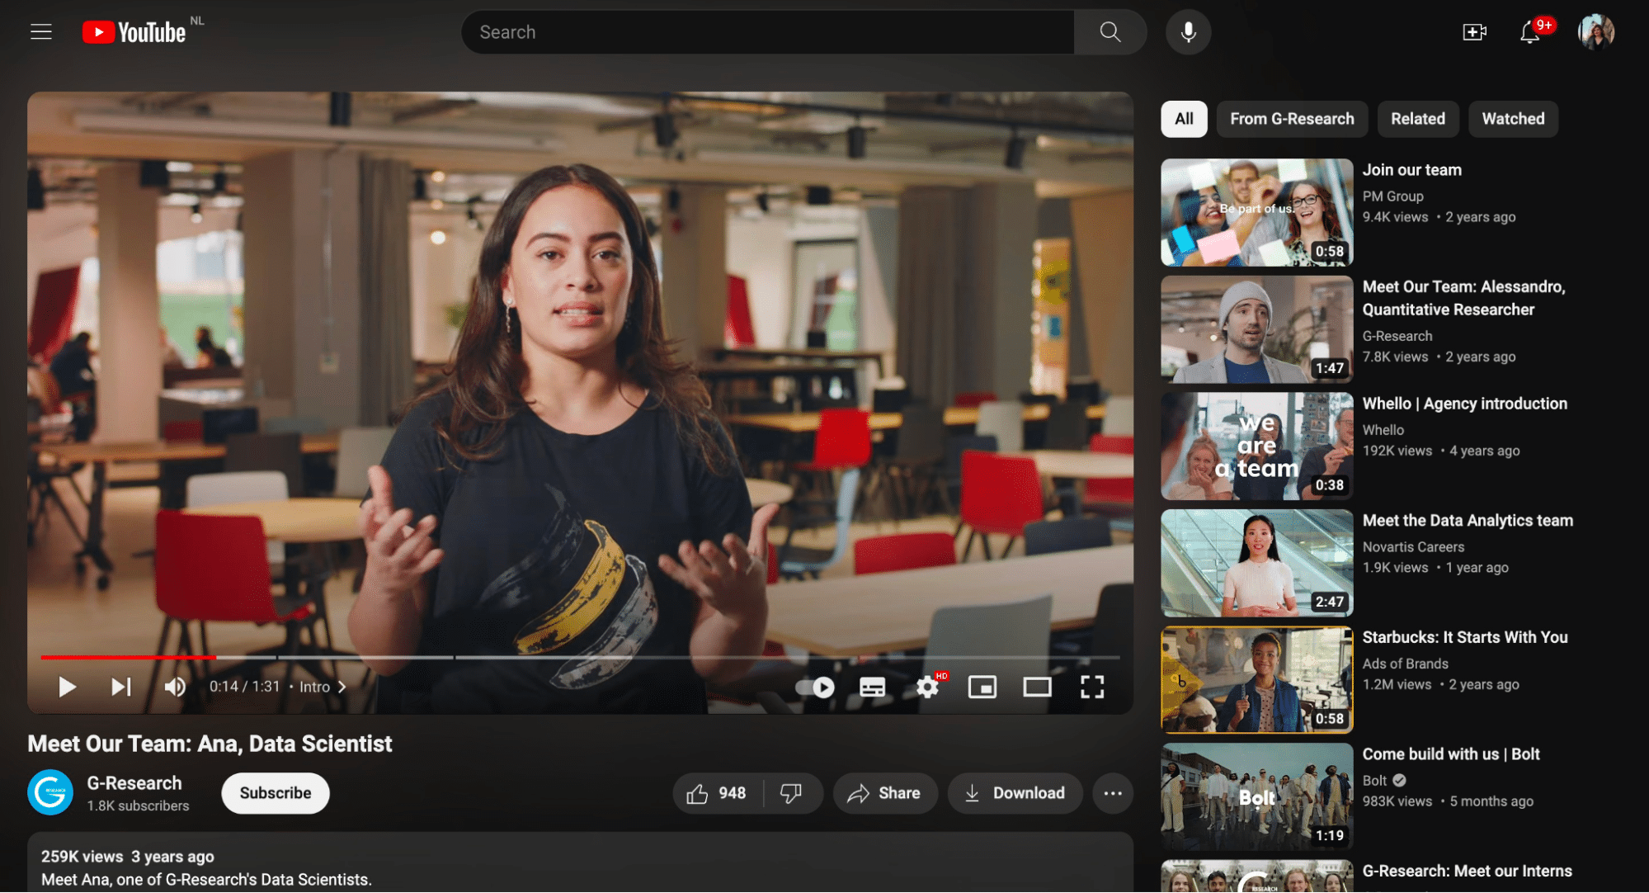1649x893 pixels.
Task: Open the Whello Agency introduction thumbnail
Action: coord(1256,446)
